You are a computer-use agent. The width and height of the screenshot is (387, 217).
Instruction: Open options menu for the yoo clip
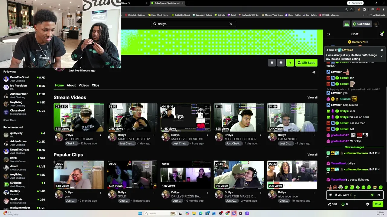click(x=100, y=193)
